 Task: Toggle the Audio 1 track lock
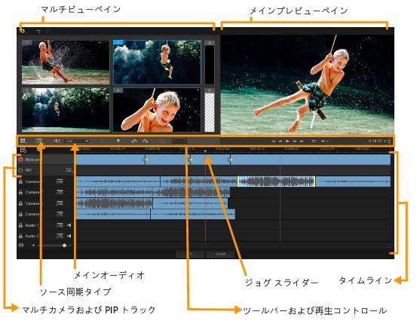(x=20, y=225)
